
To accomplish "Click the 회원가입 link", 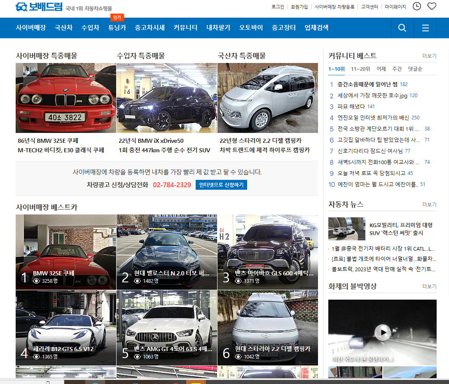I will [299, 7].
